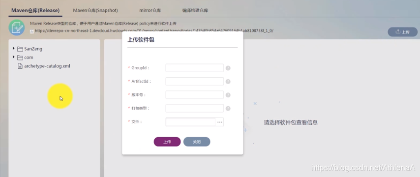The image size is (420, 177).
Task: Click the com folder icon
Action: (x=20, y=58)
